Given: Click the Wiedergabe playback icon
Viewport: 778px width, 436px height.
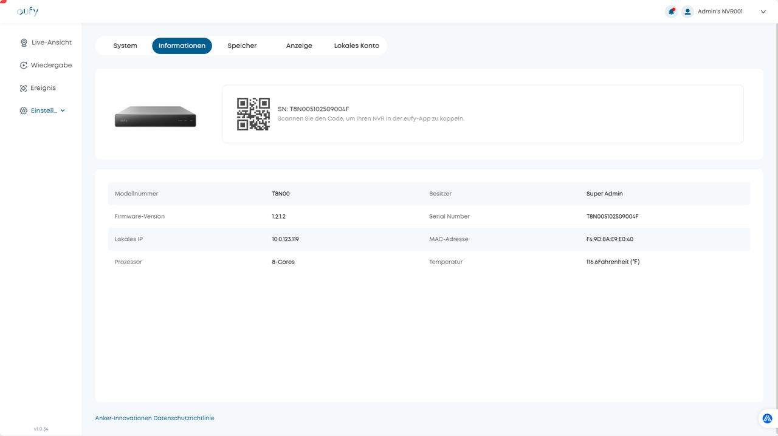Looking at the screenshot, I should [24, 66].
